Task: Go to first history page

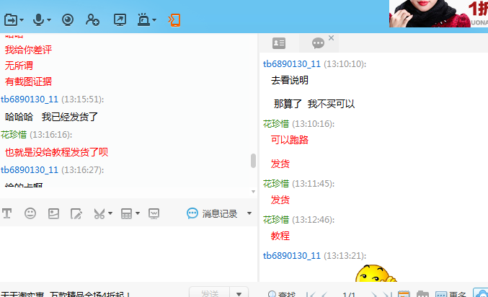Action: tap(311, 295)
